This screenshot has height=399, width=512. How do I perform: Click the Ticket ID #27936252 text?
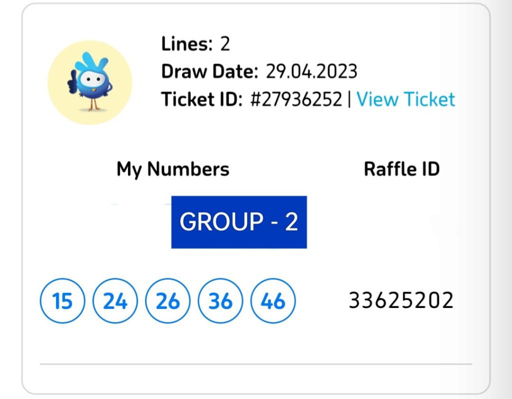point(296,99)
